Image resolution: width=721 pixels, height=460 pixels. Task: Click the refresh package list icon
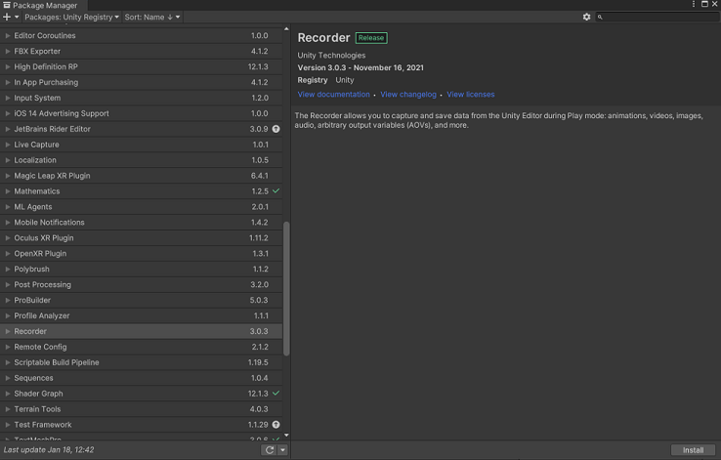tap(270, 450)
